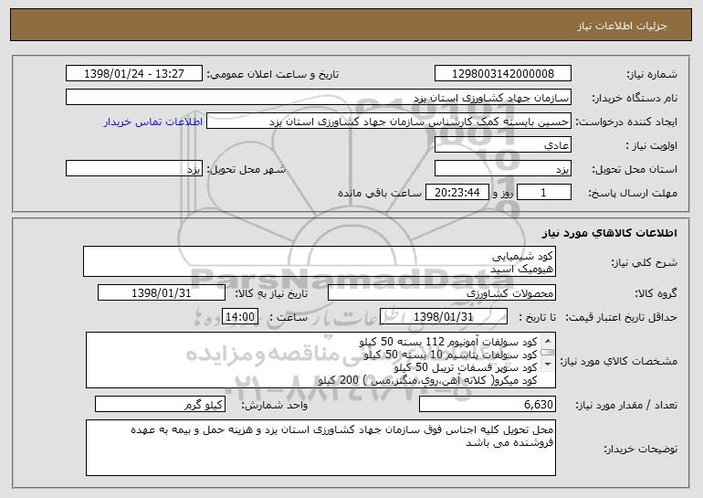
Task: Click the remaining days field showing 1
Action: click(544, 192)
